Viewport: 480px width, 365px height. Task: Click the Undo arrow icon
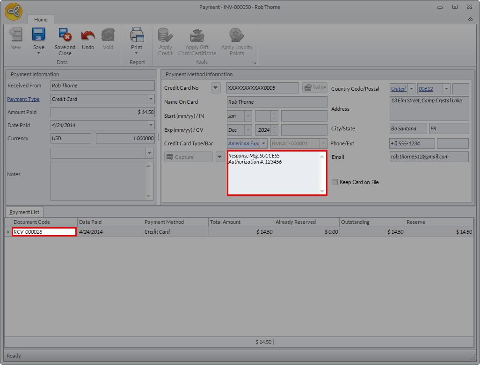point(88,36)
